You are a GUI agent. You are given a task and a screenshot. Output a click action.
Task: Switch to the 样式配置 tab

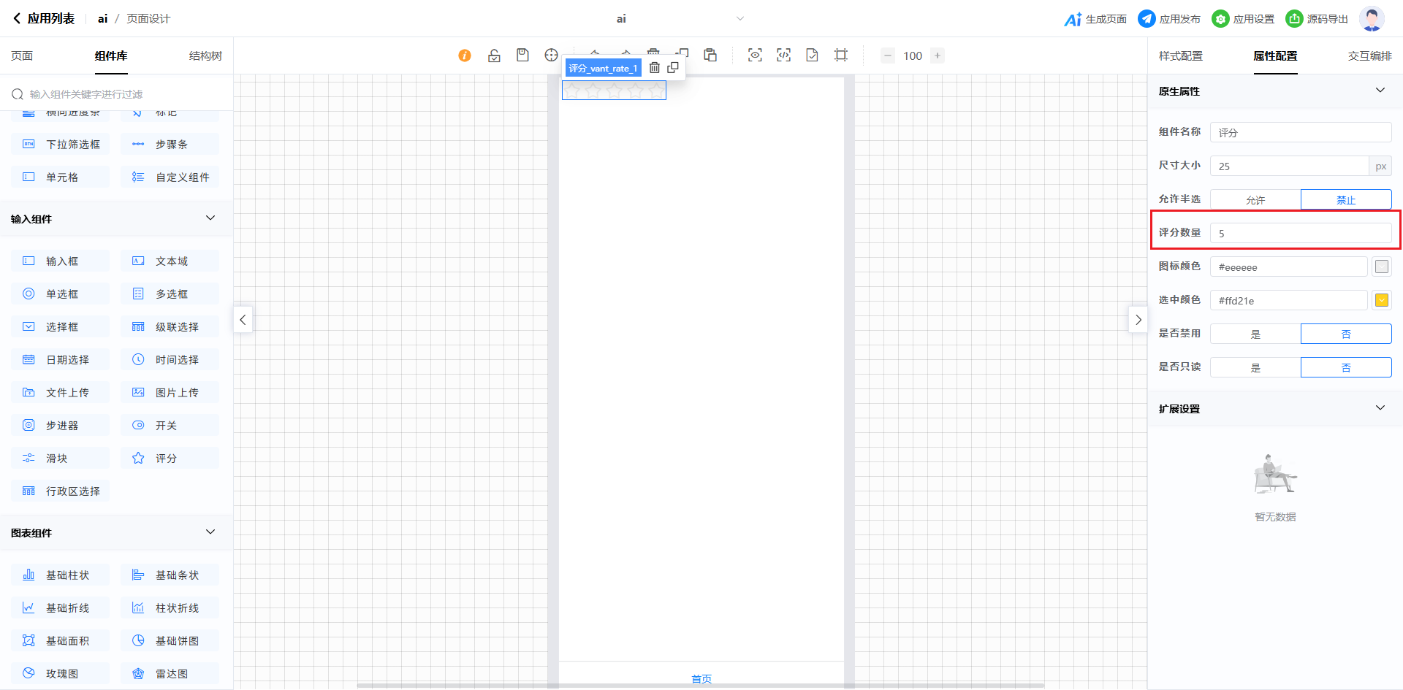[1180, 56]
